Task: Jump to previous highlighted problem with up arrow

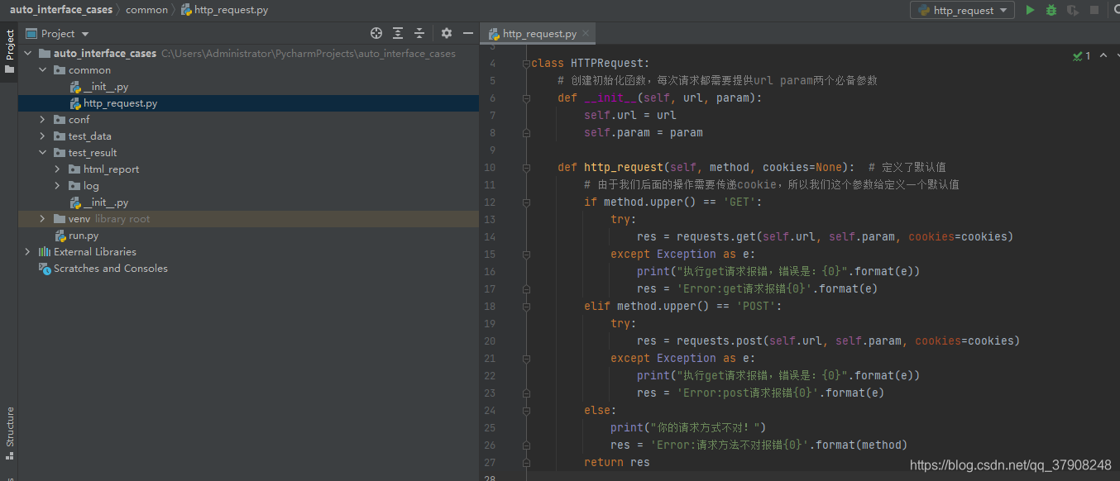Action: pos(1104,56)
